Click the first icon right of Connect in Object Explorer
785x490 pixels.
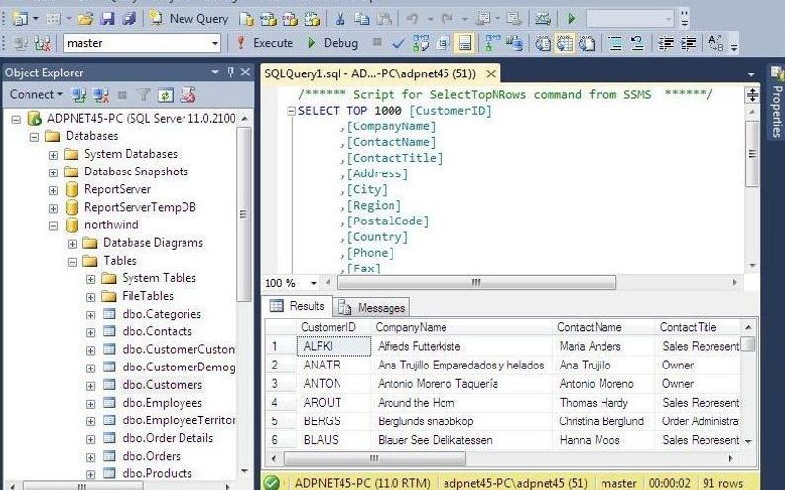pos(78,95)
